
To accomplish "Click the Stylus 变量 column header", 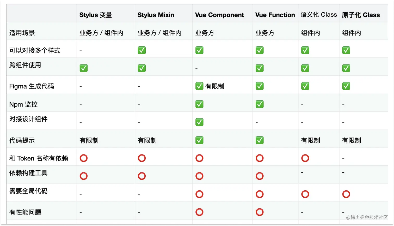I will click(x=96, y=15).
